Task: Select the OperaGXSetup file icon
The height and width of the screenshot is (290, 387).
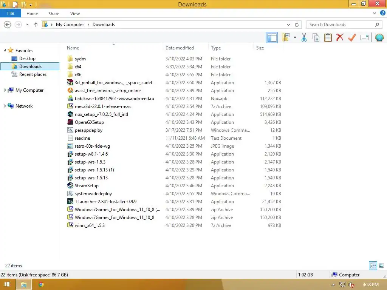Action: tap(70, 122)
